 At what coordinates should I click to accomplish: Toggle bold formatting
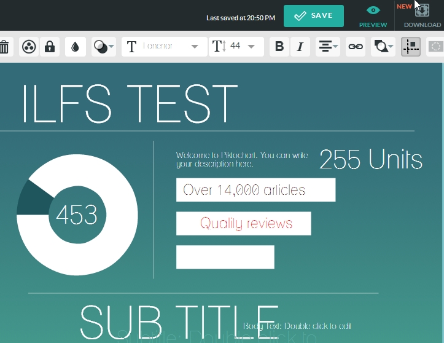click(x=279, y=47)
